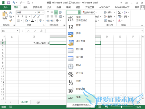Click the Clear eraser icon
The width and height of the screenshot is (145, 109).
(119, 21)
